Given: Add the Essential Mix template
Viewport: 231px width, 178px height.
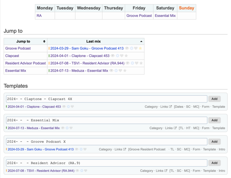Looking at the screenshot, I should 214,120.
